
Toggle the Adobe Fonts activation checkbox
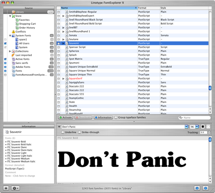point(5,67)
